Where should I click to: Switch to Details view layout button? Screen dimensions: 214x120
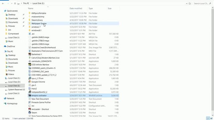208,118
